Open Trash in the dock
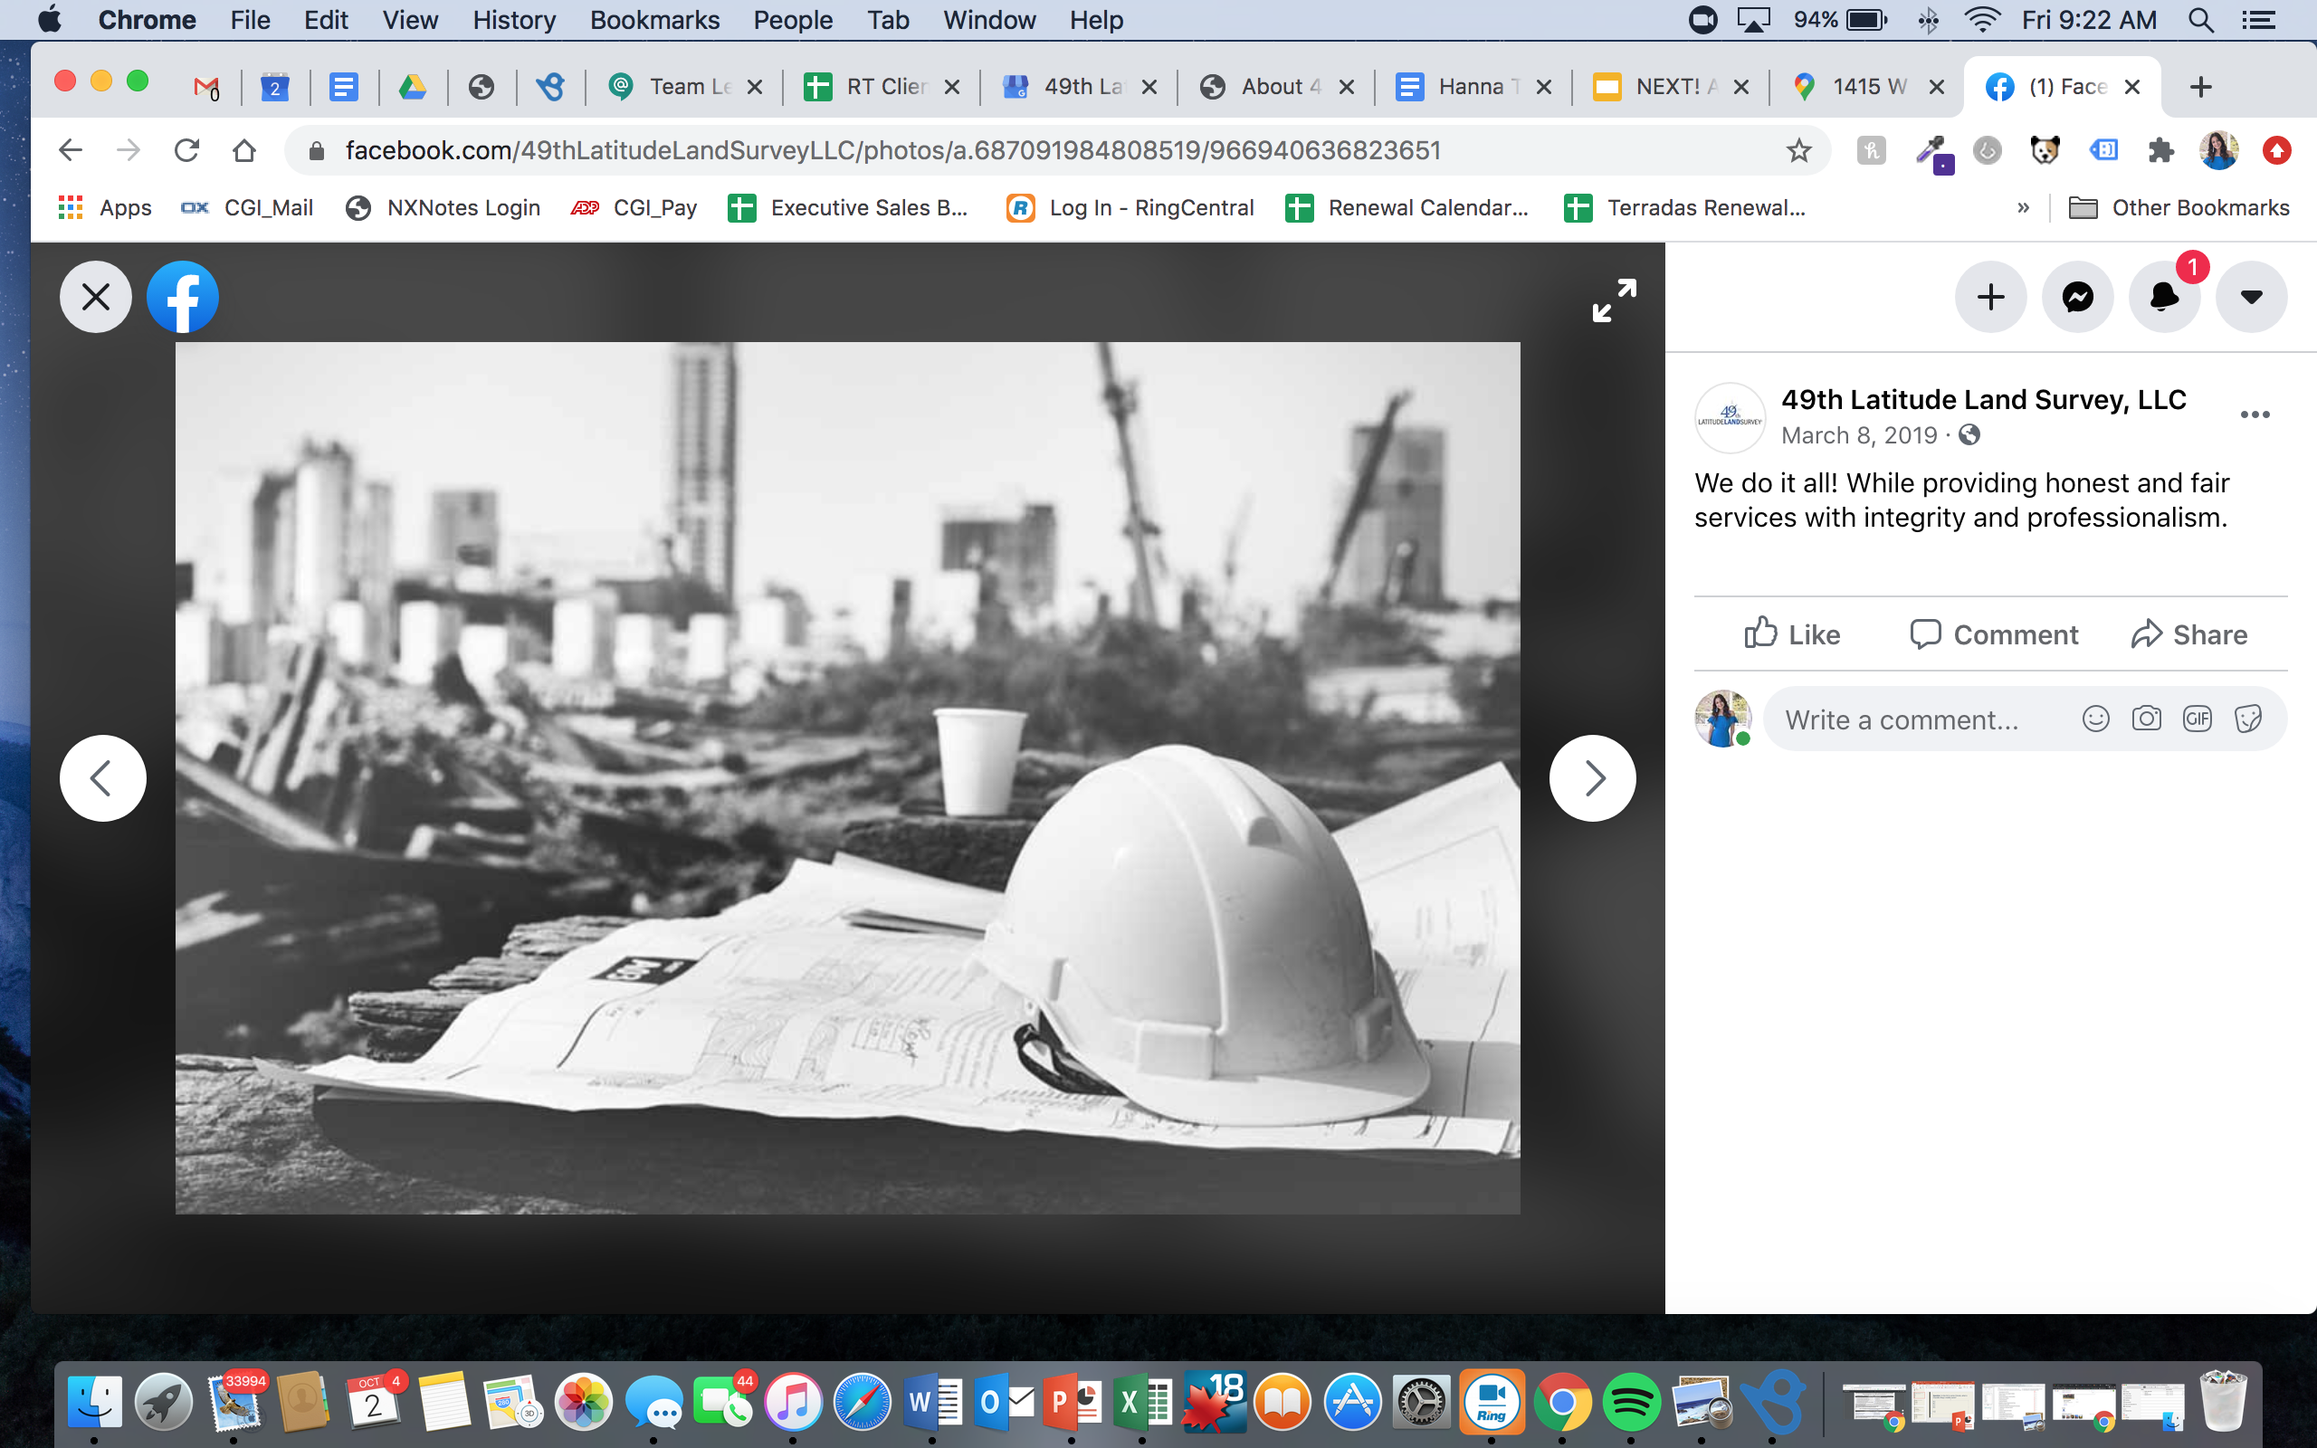Viewport: 2317px width, 1448px height. (2222, 1401)
